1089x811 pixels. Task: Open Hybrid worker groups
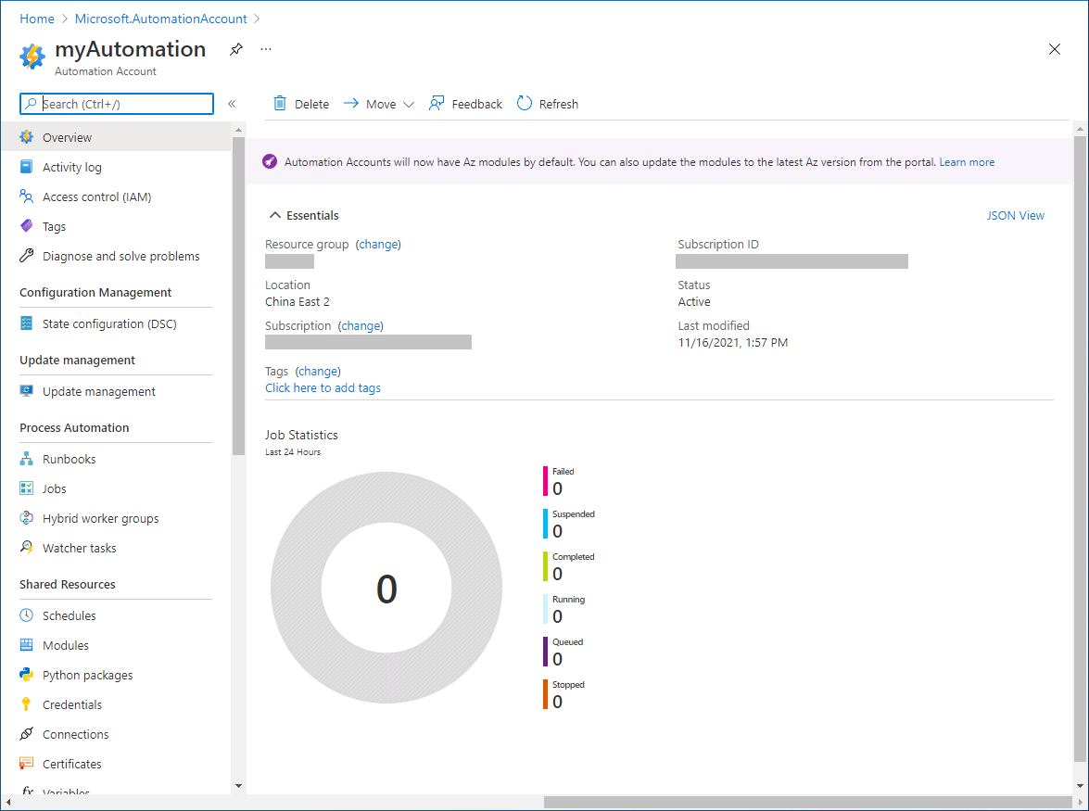pyautogui.click(x=100, y=518)
